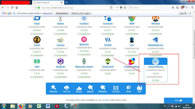
Task: Select the Bytecoin pink icon
Action: click(x=84, y=39)
